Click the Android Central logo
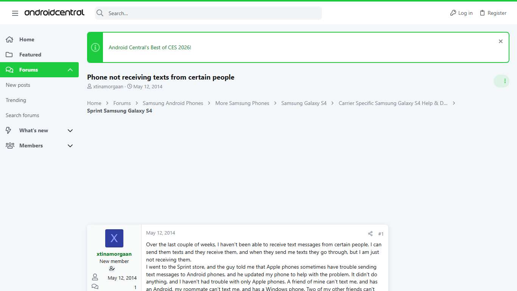The height and width of the screenshot is (291, 517). (x=55, y=13)
